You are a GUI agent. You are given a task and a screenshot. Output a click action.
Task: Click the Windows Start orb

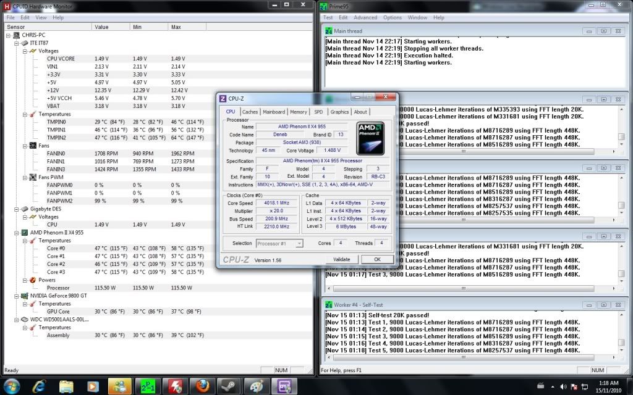tap(12, 386)
